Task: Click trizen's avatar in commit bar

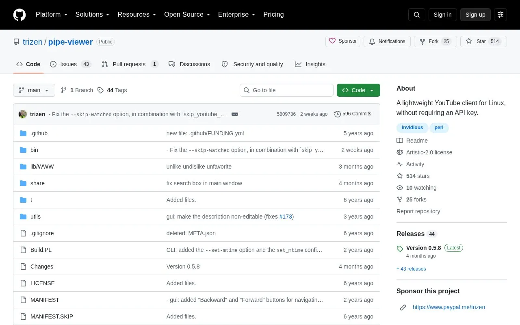Action: pos(23,114)
